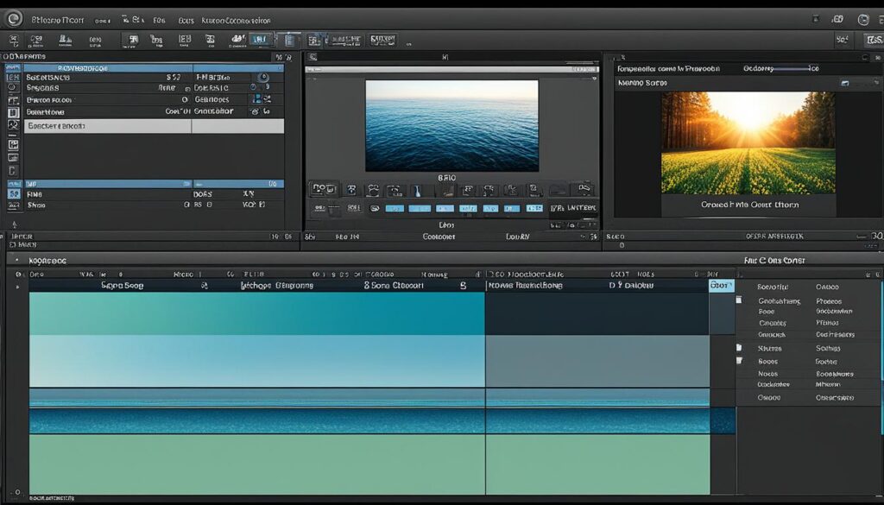This screenshot has height=505, width=884.
Task: Click the circular app logo in top-left corner
Action: click(x=14, y=18)
